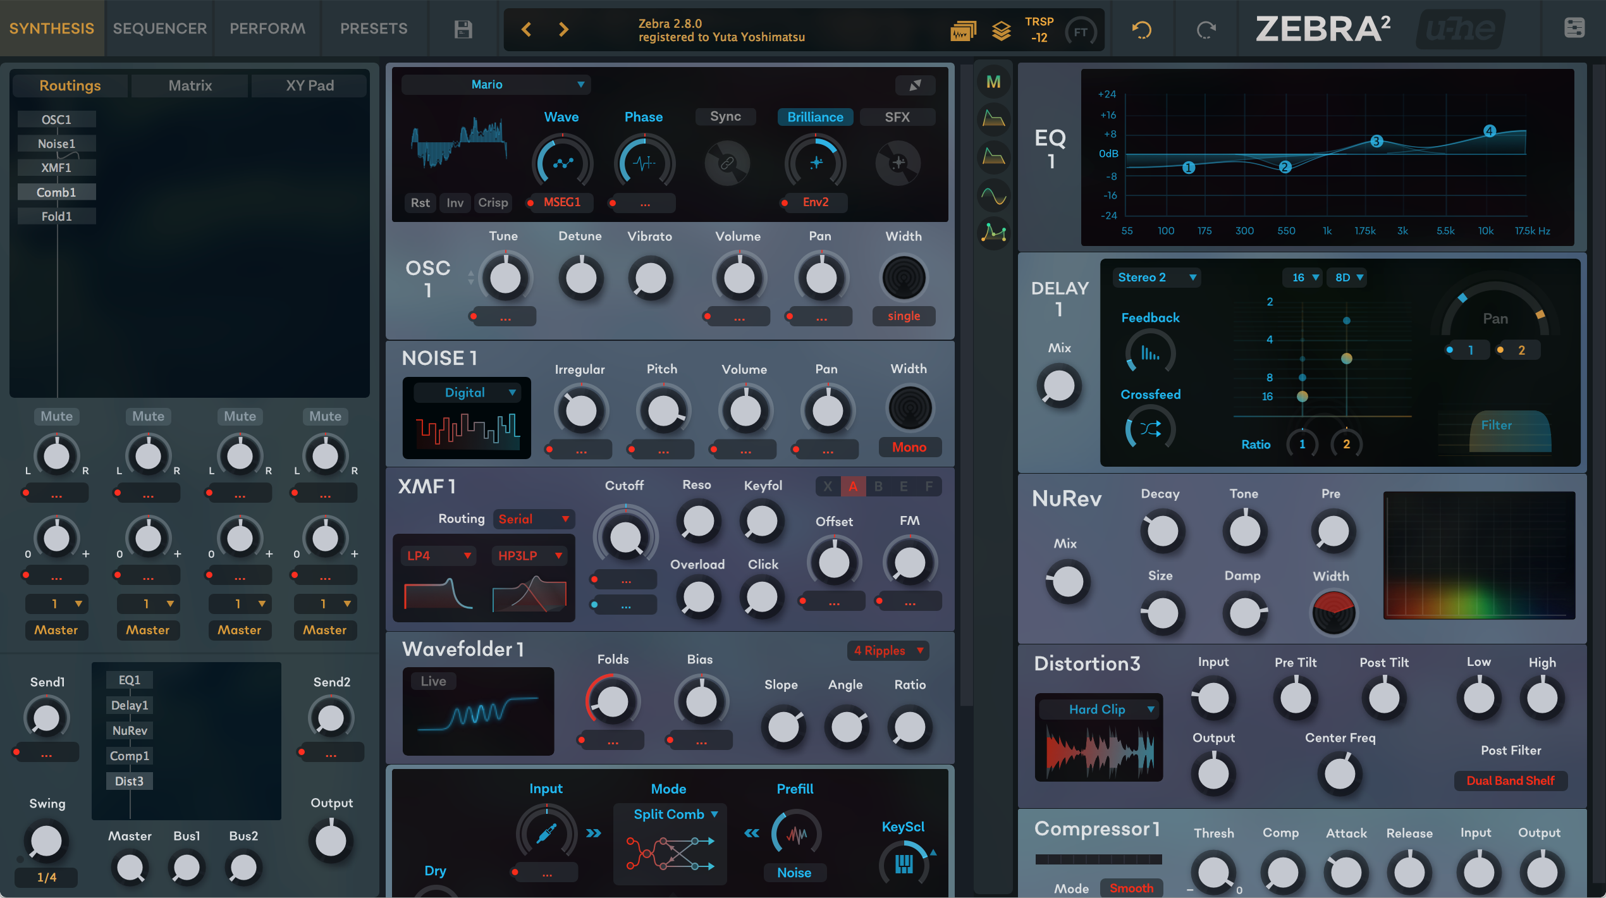Screen dimensions: 1606x898
Task: Go to previous preset with left arrow
Action: point(526,29)
